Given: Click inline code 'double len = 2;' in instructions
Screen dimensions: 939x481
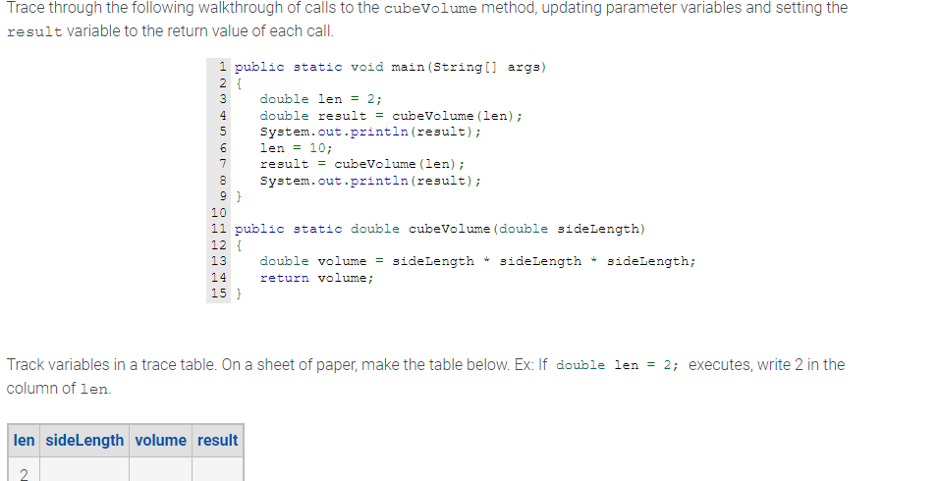Looking at the screenshot, I should [x=618, y=365].
